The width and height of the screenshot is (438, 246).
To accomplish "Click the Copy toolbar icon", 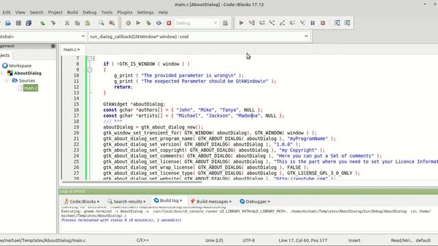I will pos(77,23).
